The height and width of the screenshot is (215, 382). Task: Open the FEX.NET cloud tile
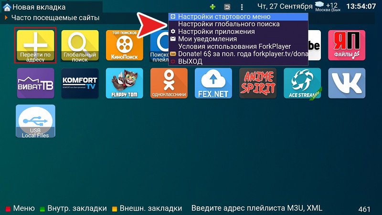point(213,83)
